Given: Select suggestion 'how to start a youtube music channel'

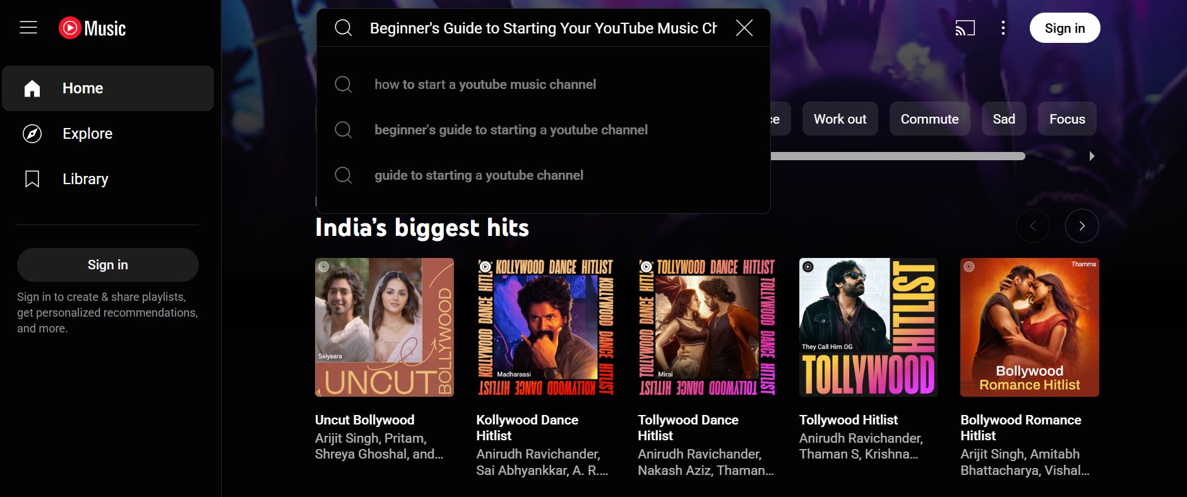Looking at the screenshot, I should click(543, 85).
